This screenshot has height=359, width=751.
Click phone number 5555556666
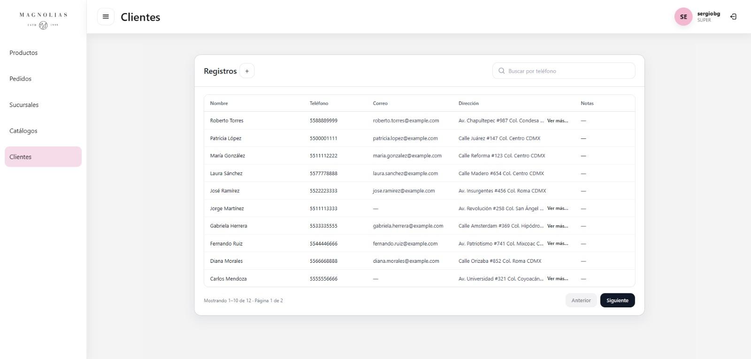coord(323,279)
